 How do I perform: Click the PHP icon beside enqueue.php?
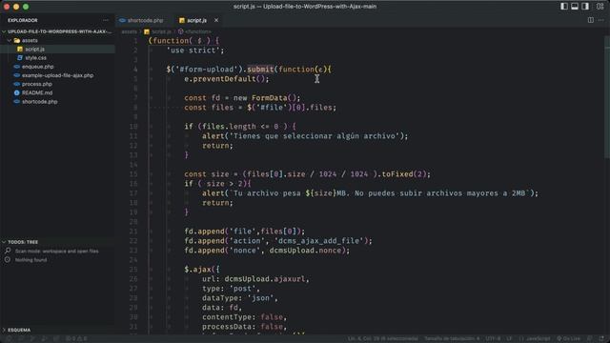(x=17, y=67)
